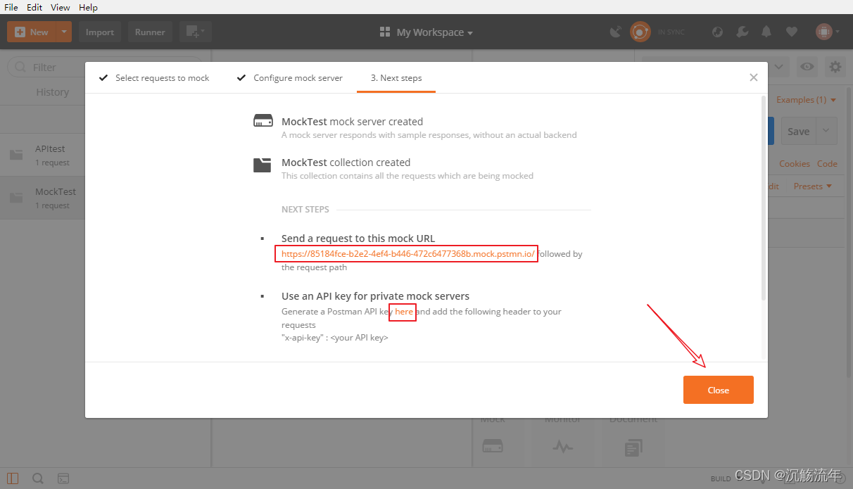This screenshot has width=853, height=489.
Task: Click the 'MockTest collection created' text
Action: point(346,163)
